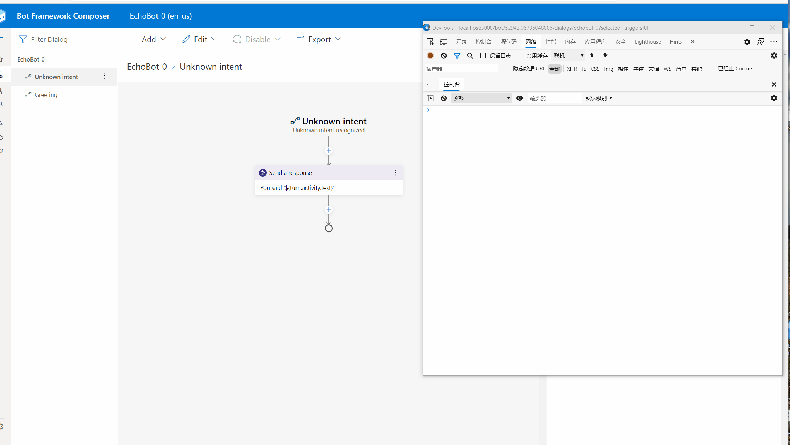Viewport: 790px width, 445px height.
Task: Toggle the device emulation toolbar
Action: pos(444,41)
